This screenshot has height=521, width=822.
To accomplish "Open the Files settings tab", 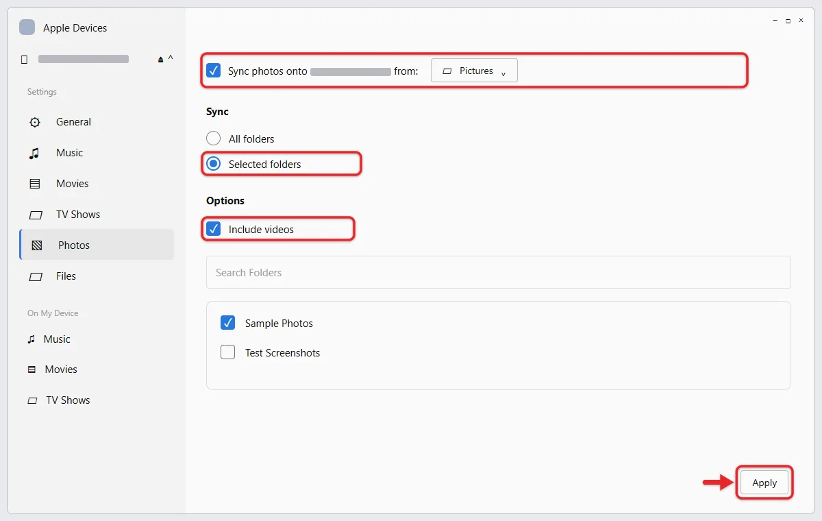I will point(97,276).
